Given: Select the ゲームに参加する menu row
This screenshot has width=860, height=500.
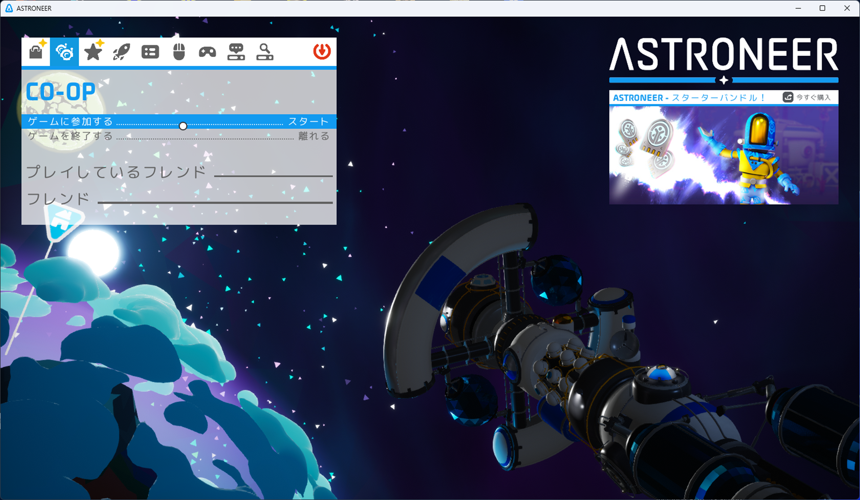Looking at the screenshot, I should tap(70, 122).
